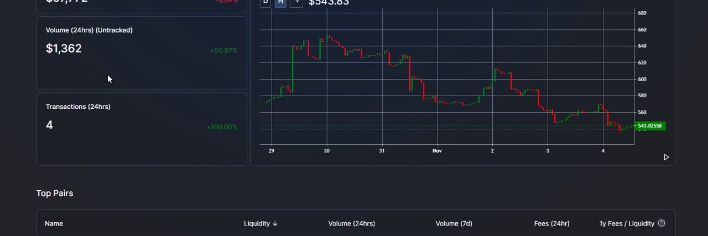Screen dimensions: 708x236
Task: Click the Name column header
Action: pyautogui.click(x=54, y=223)
